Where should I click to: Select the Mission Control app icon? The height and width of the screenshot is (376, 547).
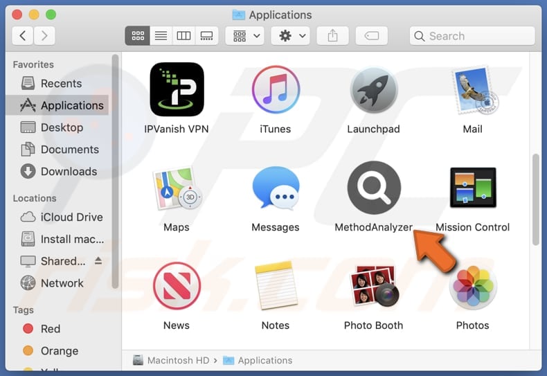(473, 188)
